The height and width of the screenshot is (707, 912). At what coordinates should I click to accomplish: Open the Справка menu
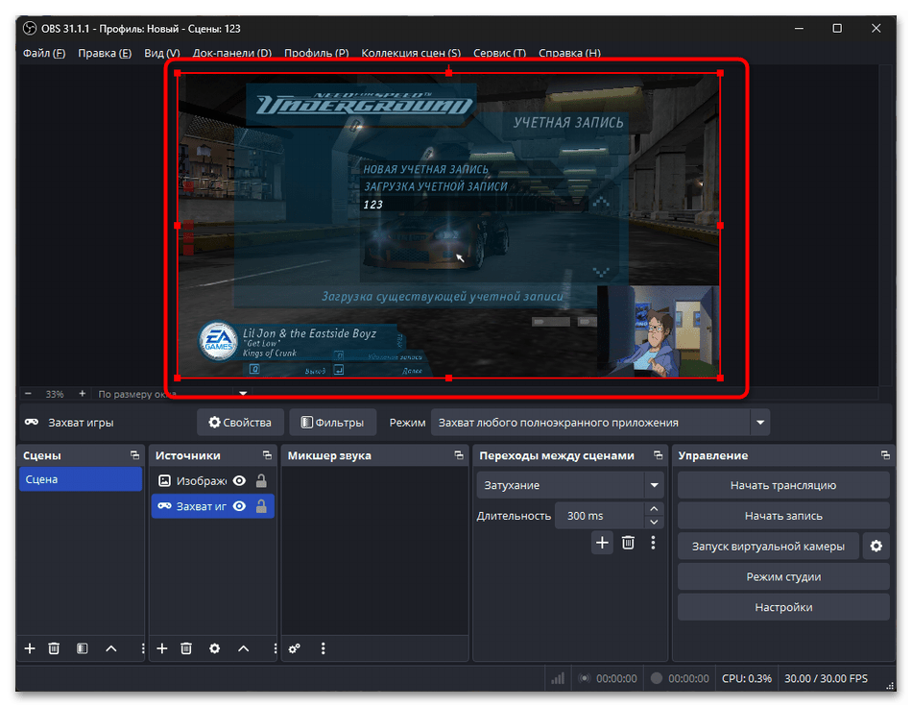569,53
